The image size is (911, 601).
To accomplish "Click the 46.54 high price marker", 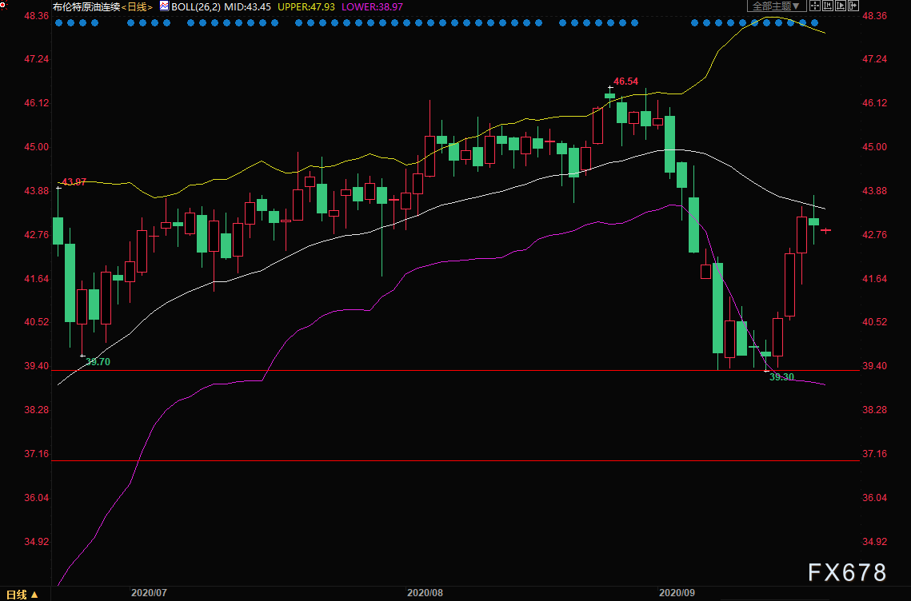I will click(625, 82).
